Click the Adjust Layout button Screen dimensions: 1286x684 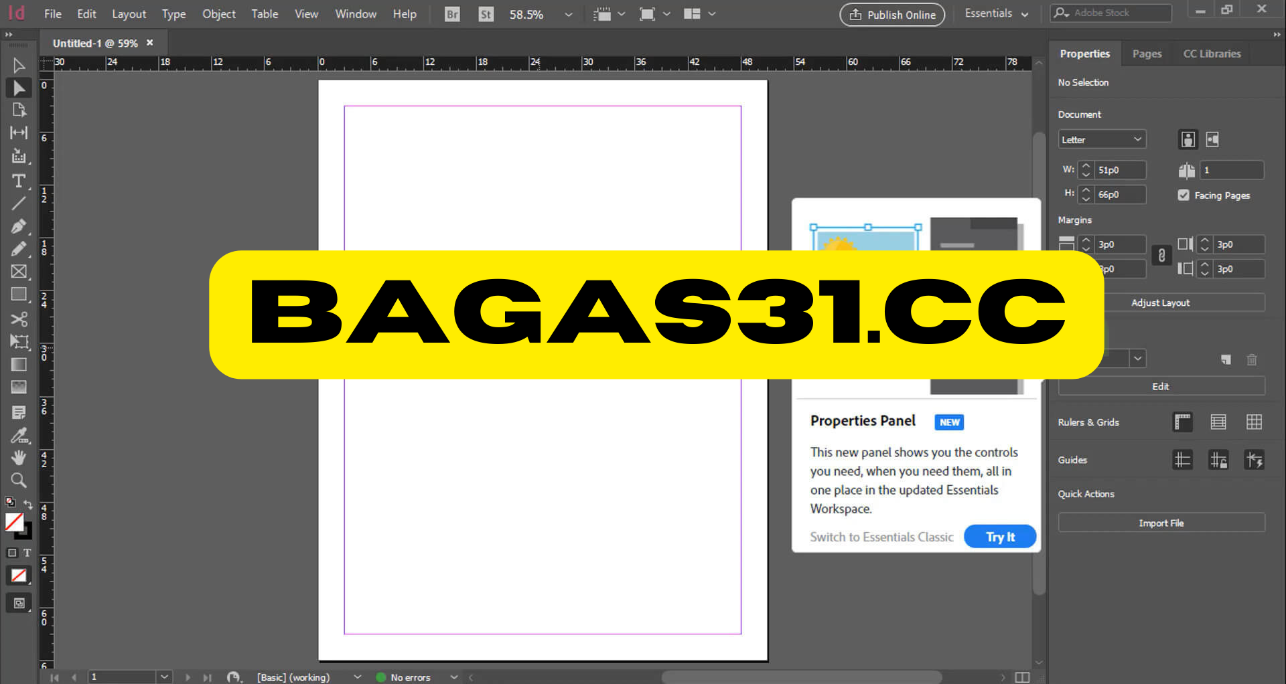[x=1160, y=303]
